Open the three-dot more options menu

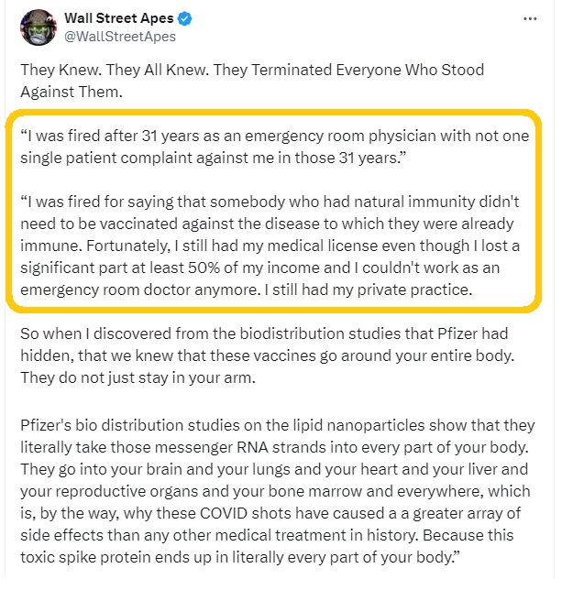pos(530,18)
